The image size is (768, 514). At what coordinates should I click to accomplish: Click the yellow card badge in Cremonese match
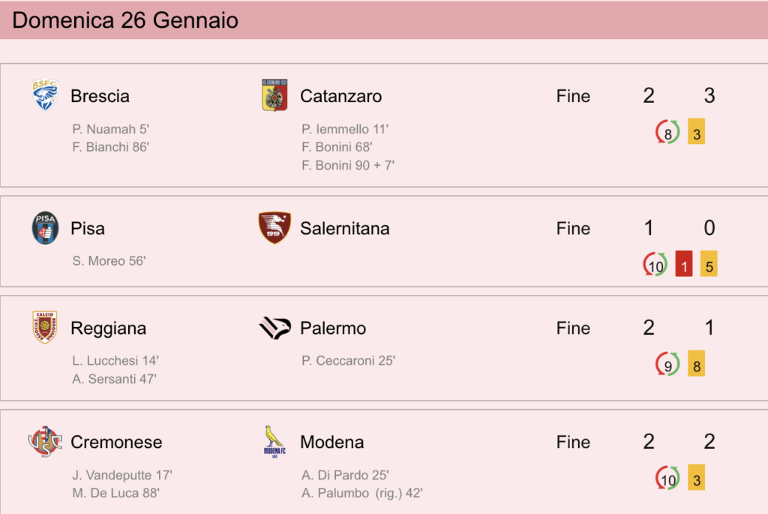click(697, 477)
